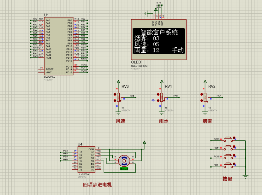Increase RV3 wind speed potentiometer value
262x195 pixels.
115,94
